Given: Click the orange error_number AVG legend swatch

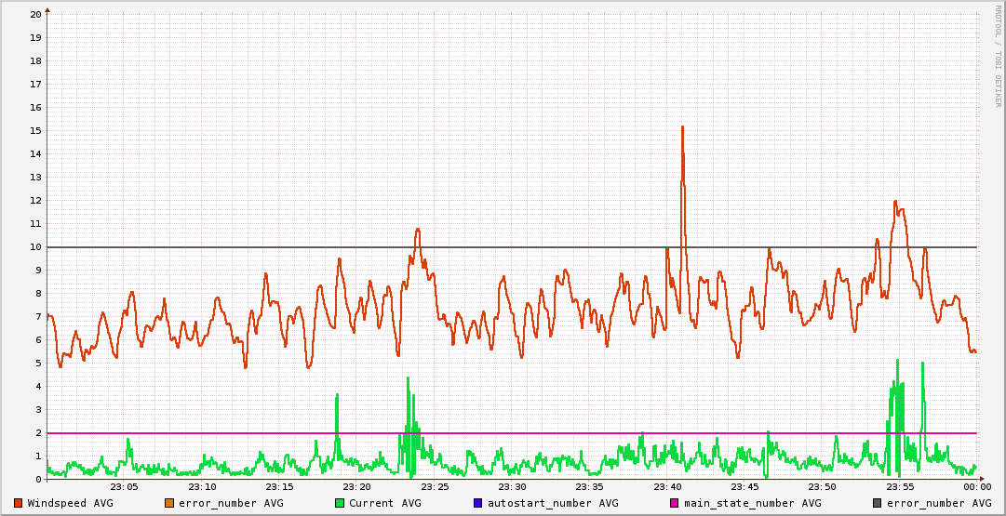Looking at the screenshot, I should [x=169, y=503].
